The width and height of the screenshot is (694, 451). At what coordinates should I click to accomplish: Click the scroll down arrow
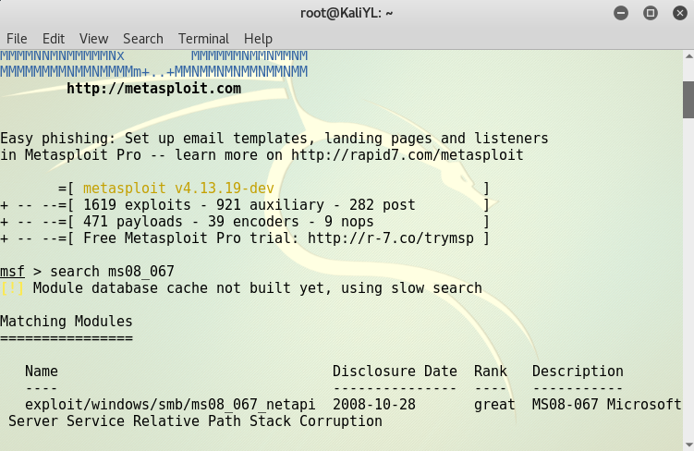[x=688, y=445]
